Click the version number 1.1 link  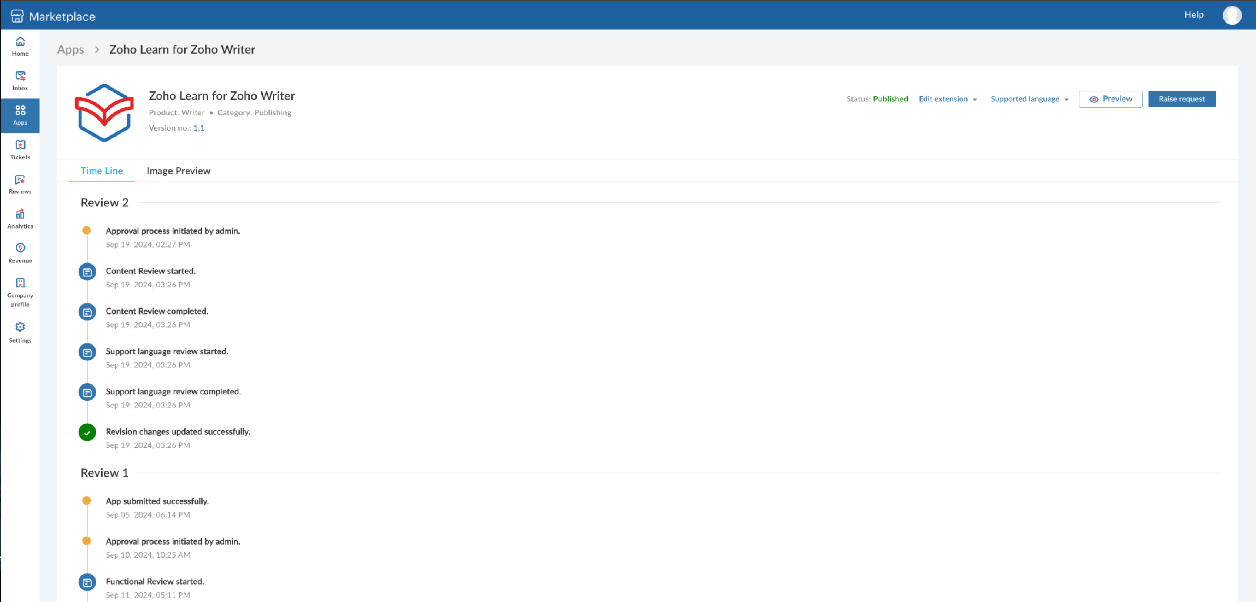(199, 128)
